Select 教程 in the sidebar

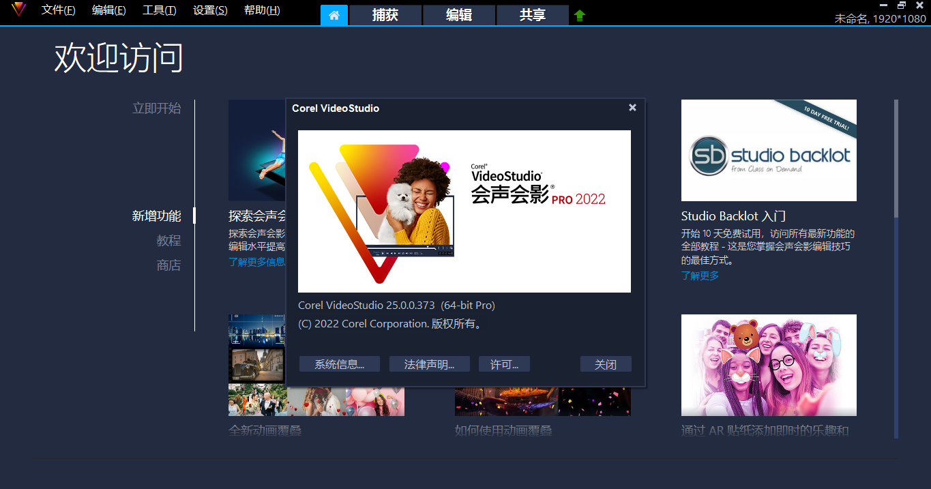[169, 241]
